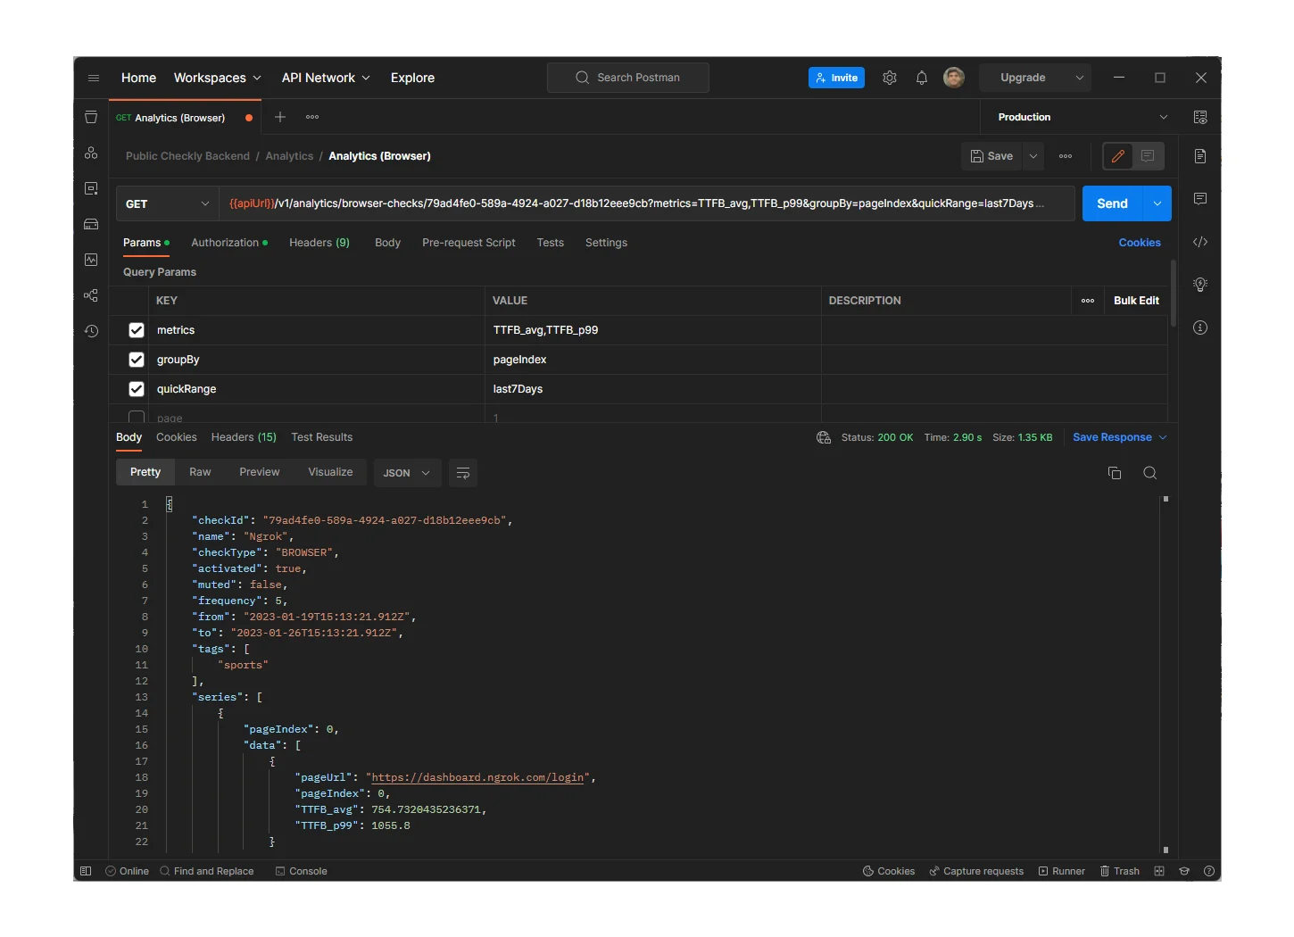The width and height of the screenshot is (1294, 937).
Task: Click the user avatar
Action: (x=954, y=78)
